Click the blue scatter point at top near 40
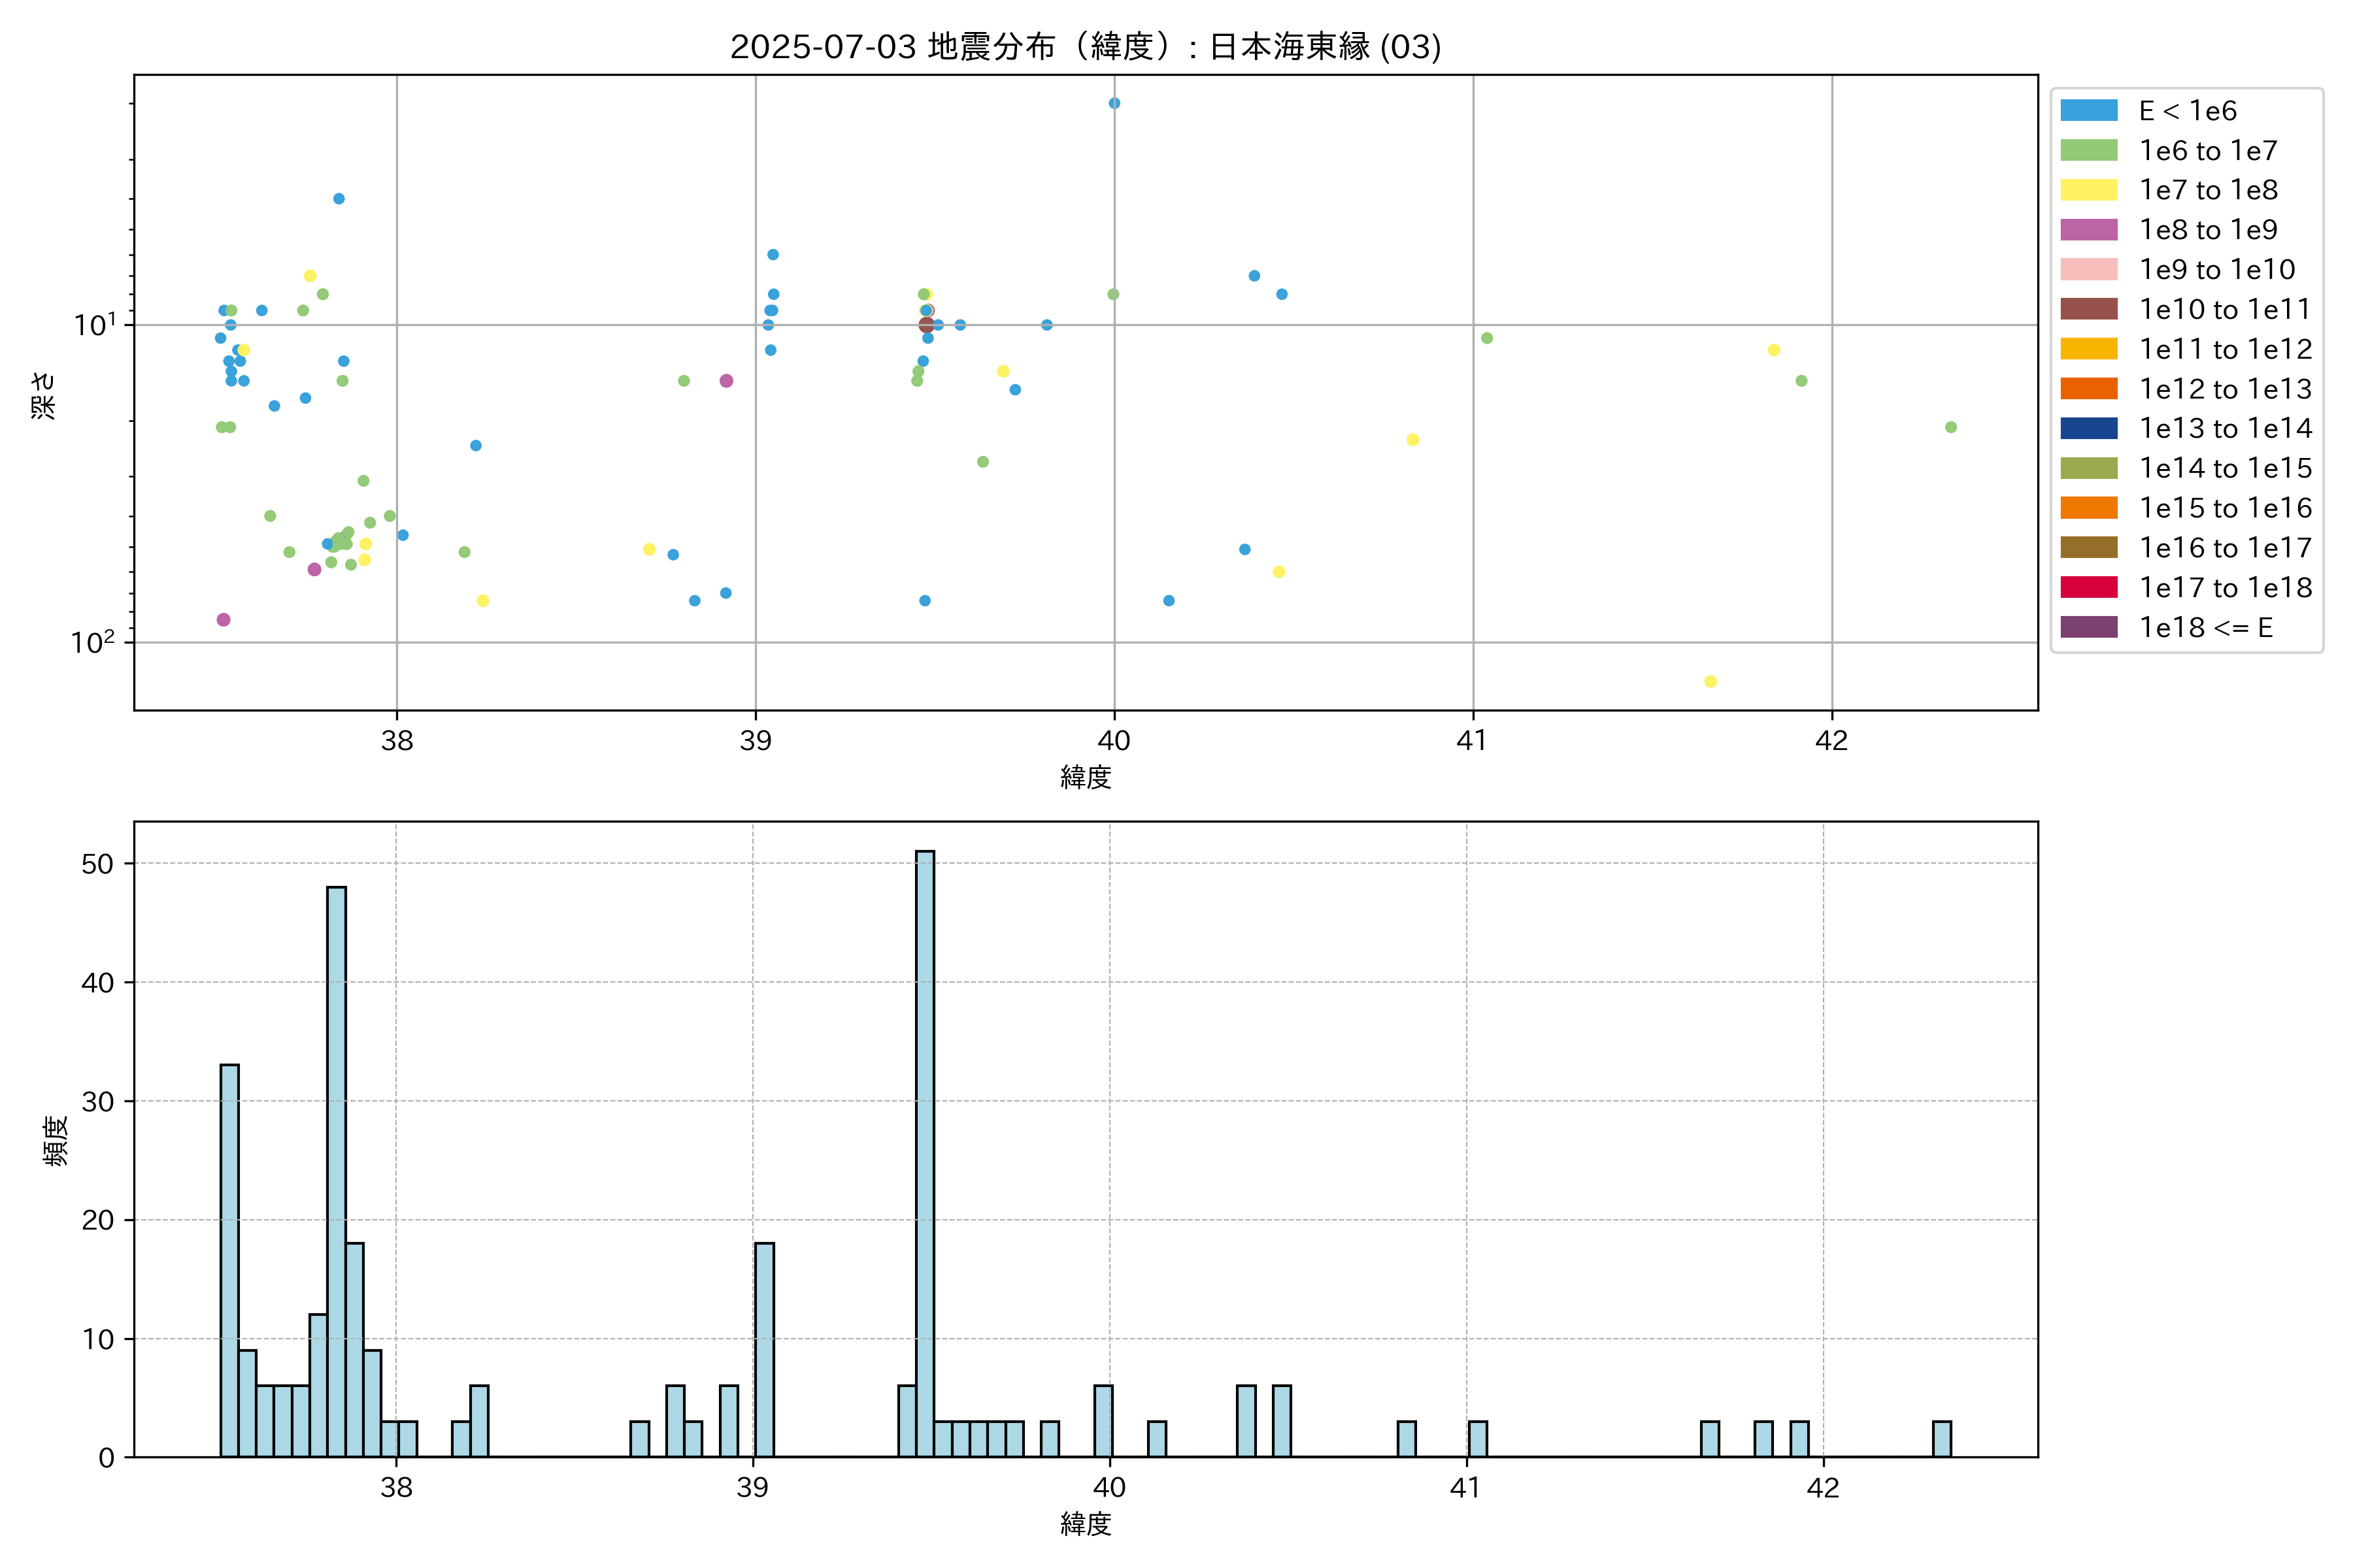The height and width of the screenshot is (1568, 2353). (1114, 103)
